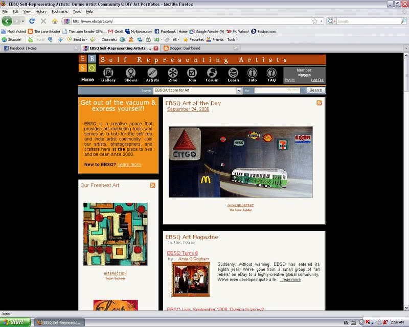
Task: Subscribe via Art of the Day RSS icon
Action: tap(319, 103)
